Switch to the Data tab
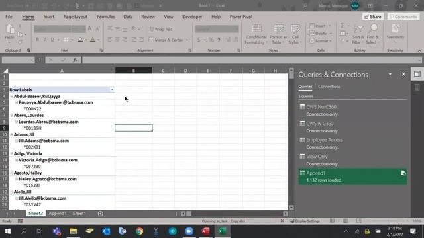This screenshot has height=238, width=424. 128,17
